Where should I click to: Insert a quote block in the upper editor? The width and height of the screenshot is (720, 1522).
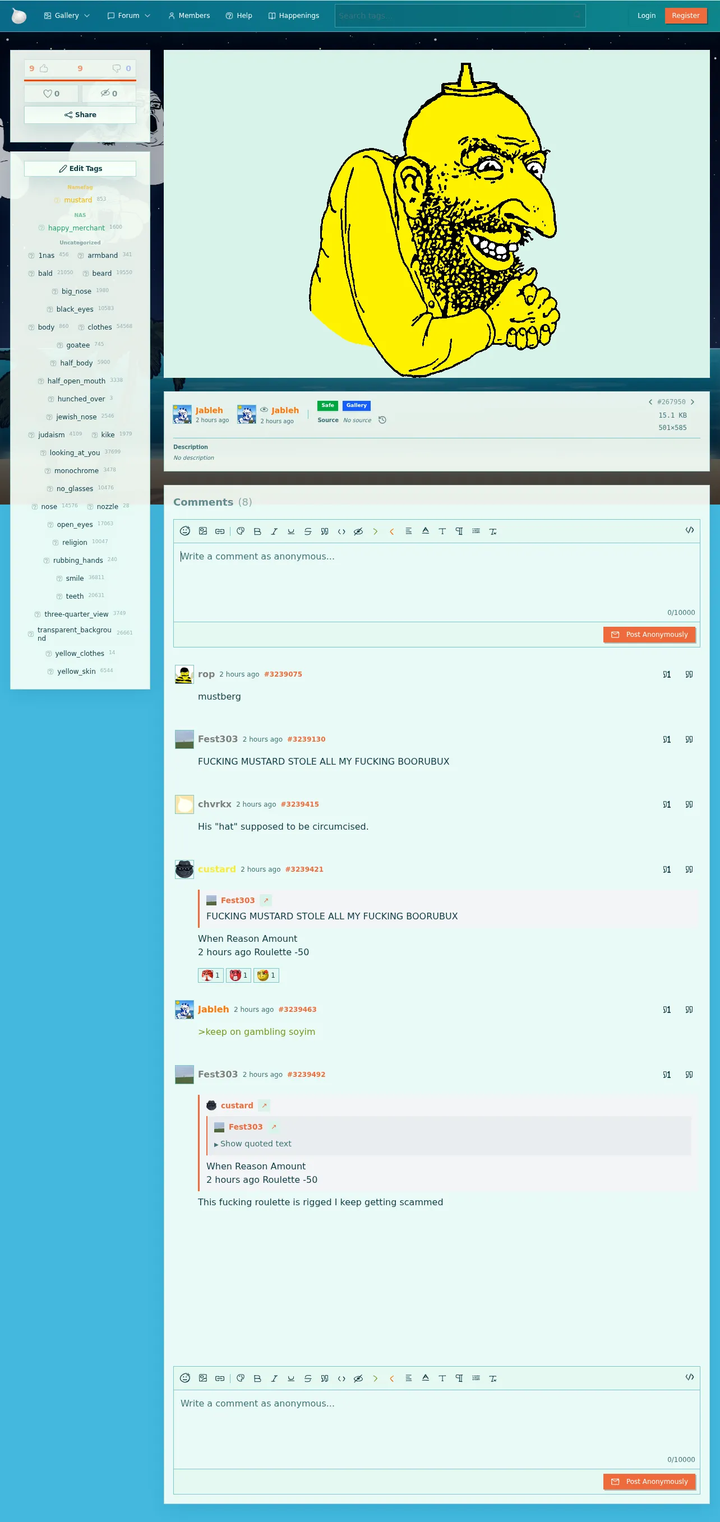click(325, 531)
